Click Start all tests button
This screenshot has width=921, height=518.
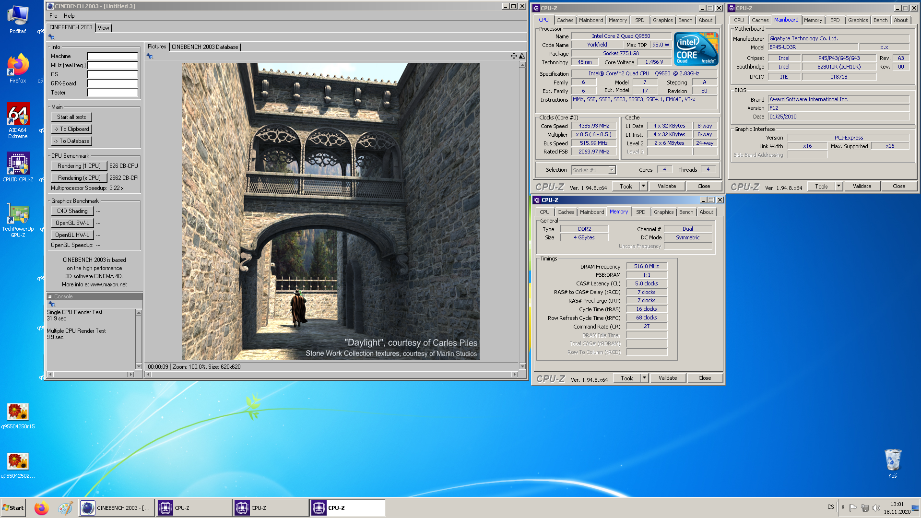[71, 117]
